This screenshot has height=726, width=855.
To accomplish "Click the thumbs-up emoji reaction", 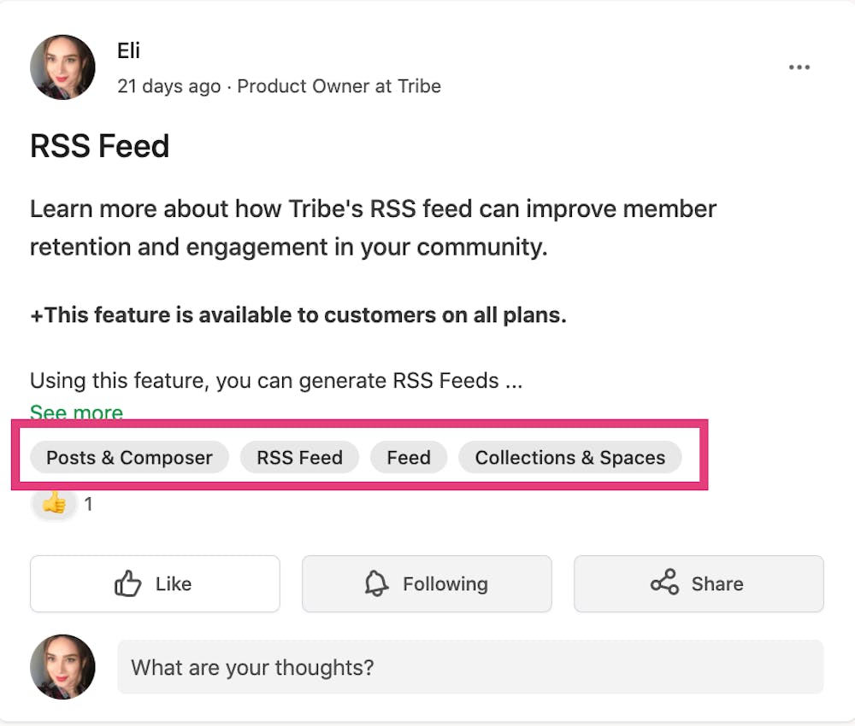I will pyautogui.click(x=54, y=504).
